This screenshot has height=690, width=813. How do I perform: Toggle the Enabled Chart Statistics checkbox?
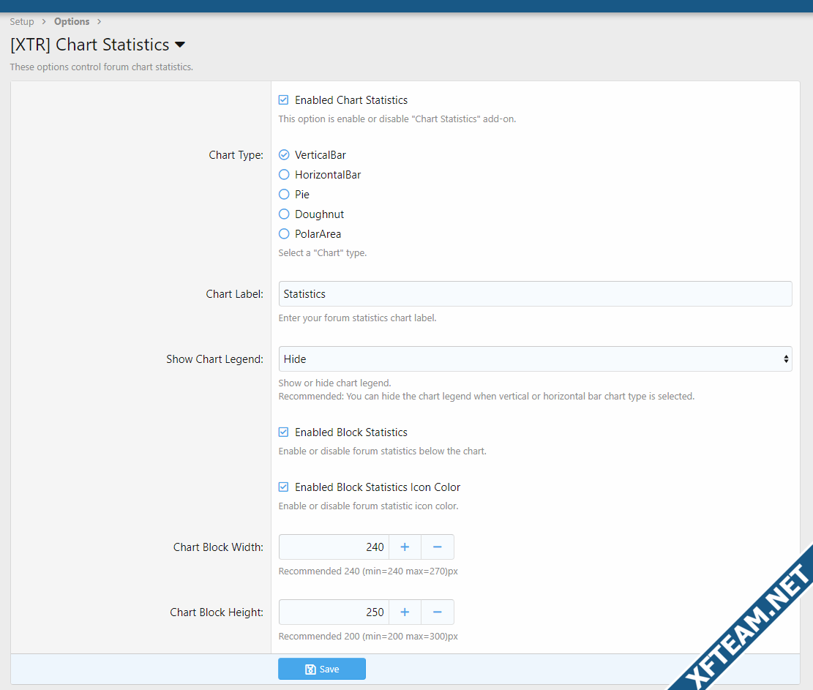284,100
